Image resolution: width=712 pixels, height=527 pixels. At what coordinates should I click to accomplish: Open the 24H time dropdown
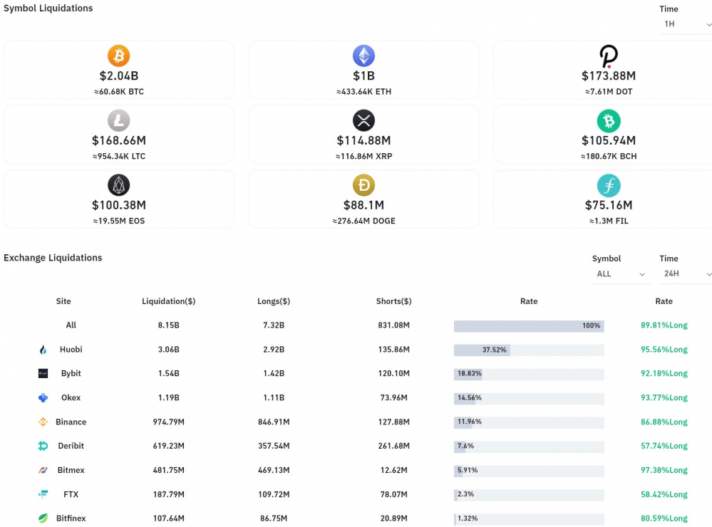click(684, 274)
